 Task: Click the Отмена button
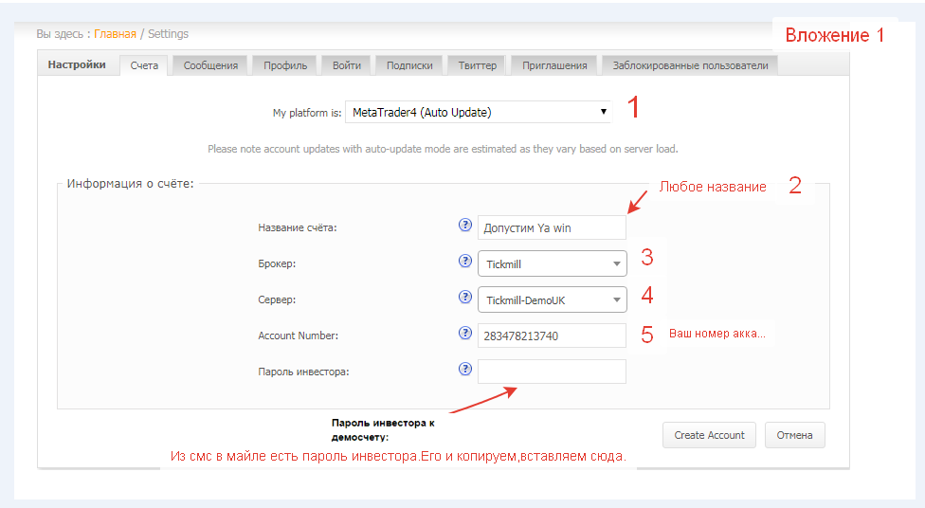click(794, 435)
